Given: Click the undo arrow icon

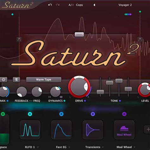Looking at the screenshot, I should point(50,5).
